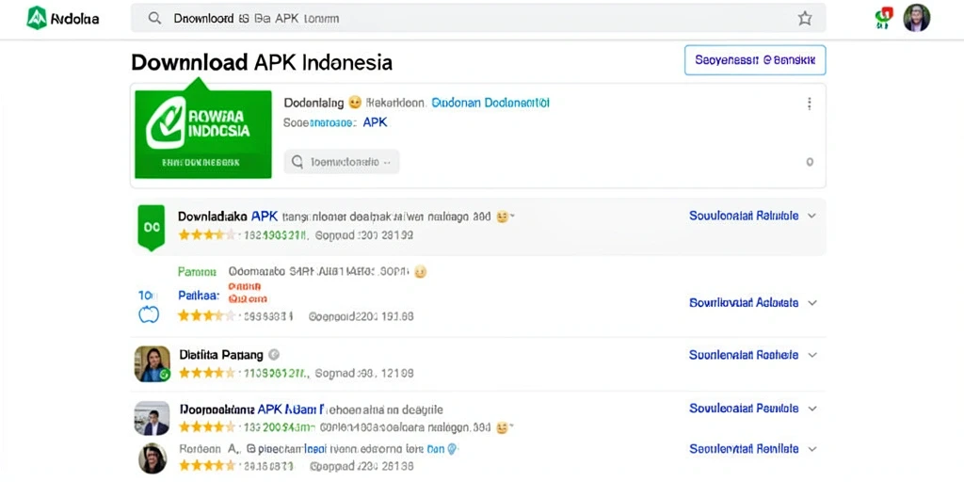
Task: Open the right-side link on Parkaa row
Action: point(744,302)
